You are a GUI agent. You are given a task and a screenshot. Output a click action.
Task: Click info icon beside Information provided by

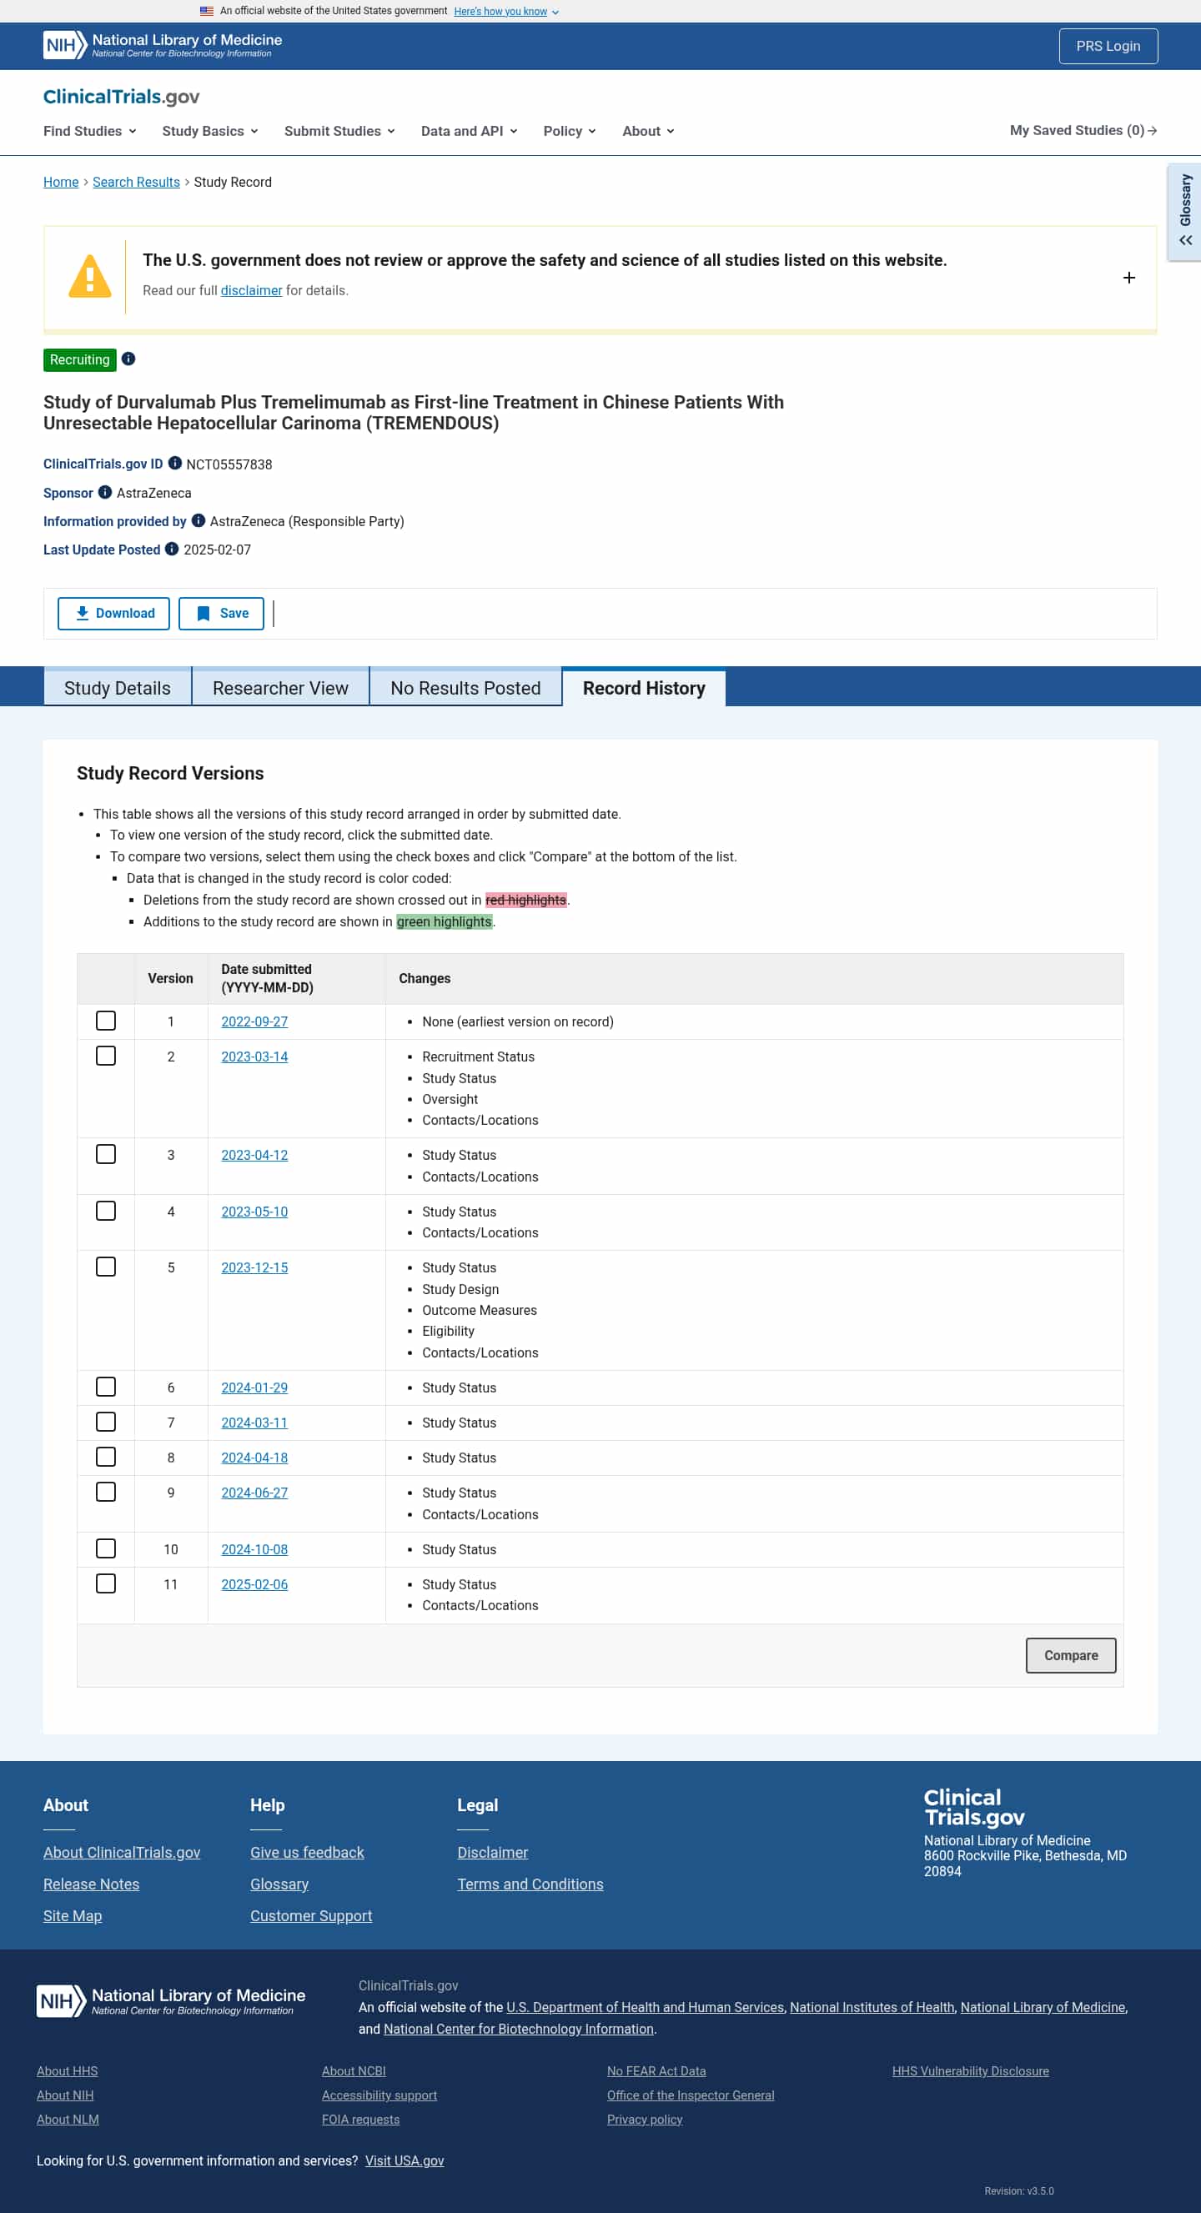coord(198,520)
